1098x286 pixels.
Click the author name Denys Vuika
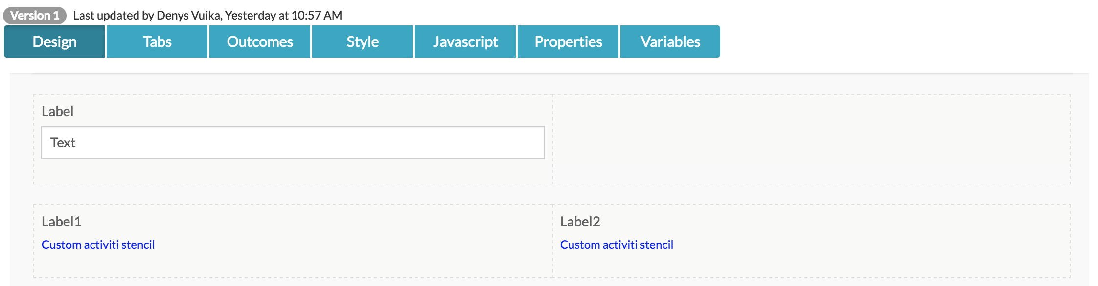pyautogui.click(x=189, y=16)
